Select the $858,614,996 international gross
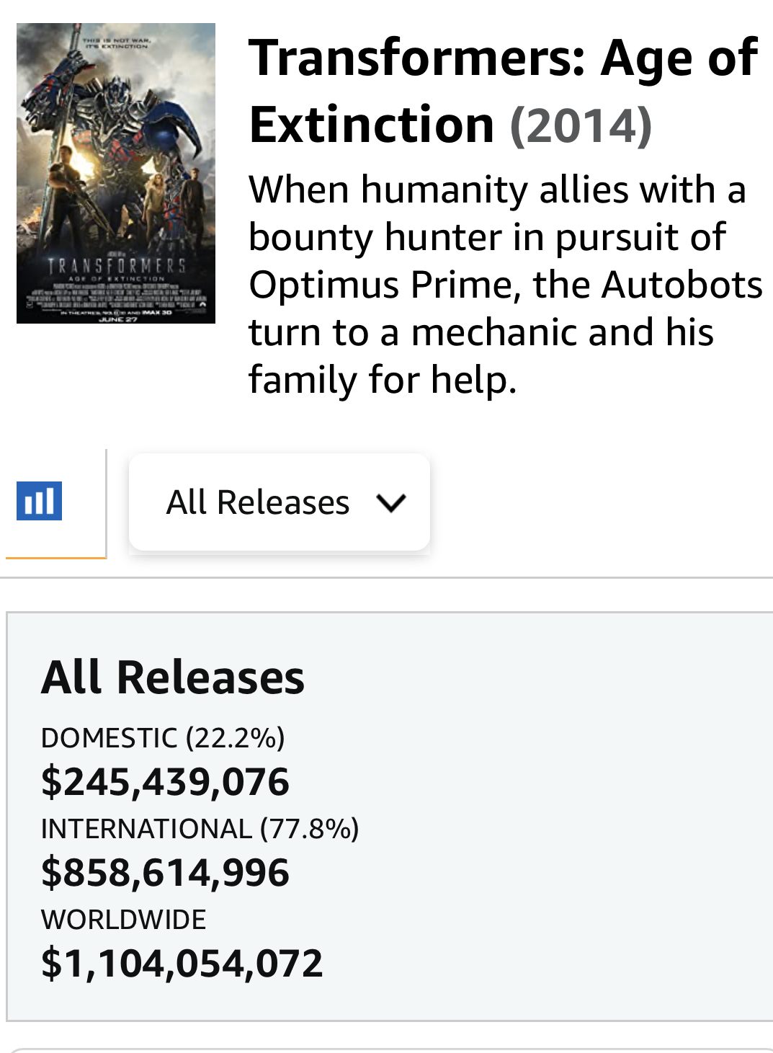The width and height of the screenshot is (773, 1053). (165, 873)
